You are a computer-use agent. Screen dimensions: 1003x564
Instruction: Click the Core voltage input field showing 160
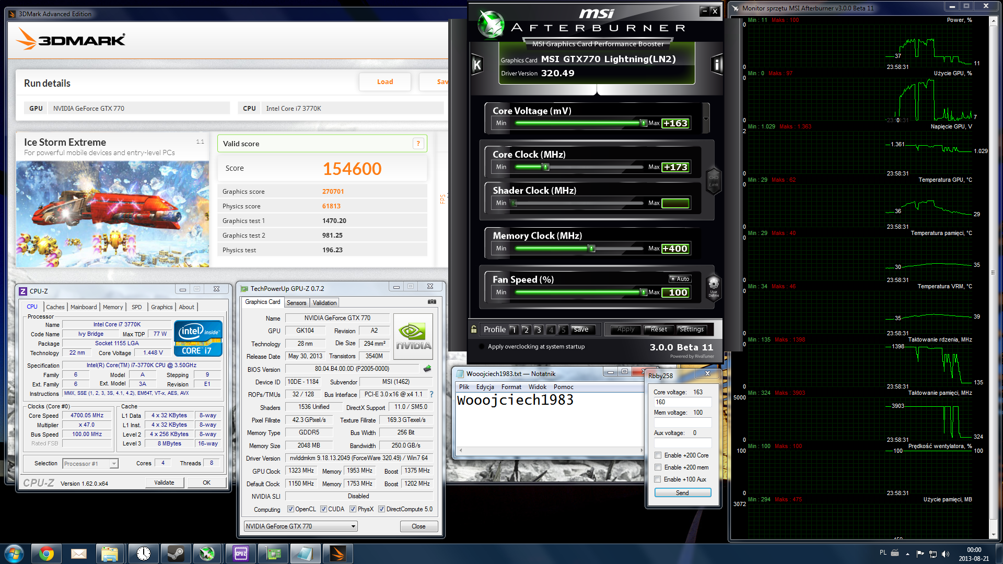pos(683,402)
